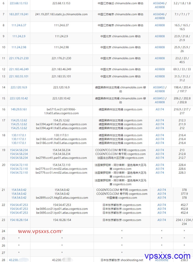This screenshot has width=193, height=262.
Task: Select hostname 241.19.207.183.static.js.chinamobile.com
Action: pos(61,14)
